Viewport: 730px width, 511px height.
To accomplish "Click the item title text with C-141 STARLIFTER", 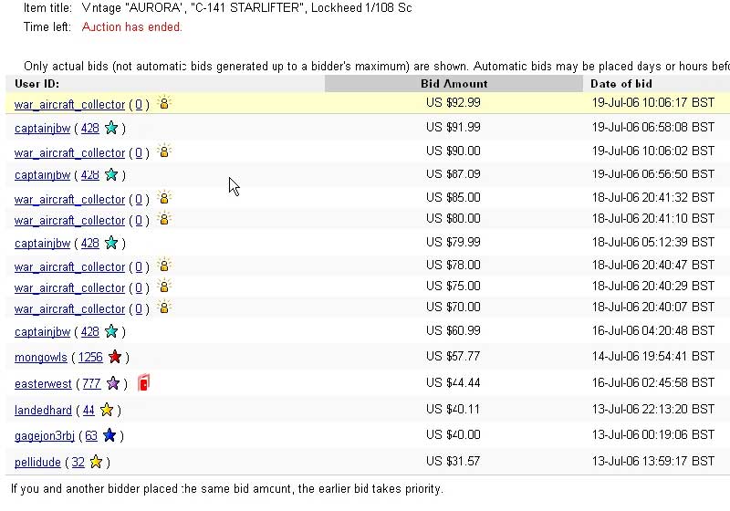I will (246, 8).
